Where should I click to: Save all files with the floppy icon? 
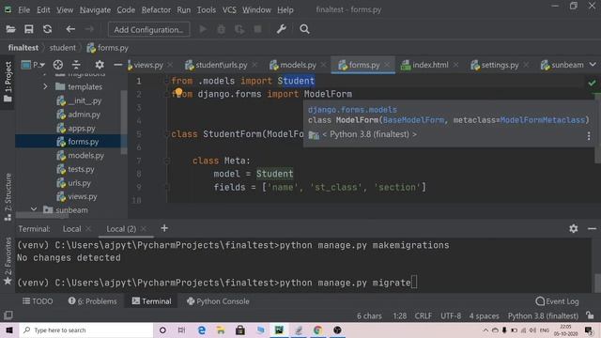tap(29, 29)
